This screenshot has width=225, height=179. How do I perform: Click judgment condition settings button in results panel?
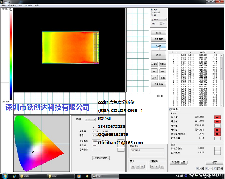179,163
